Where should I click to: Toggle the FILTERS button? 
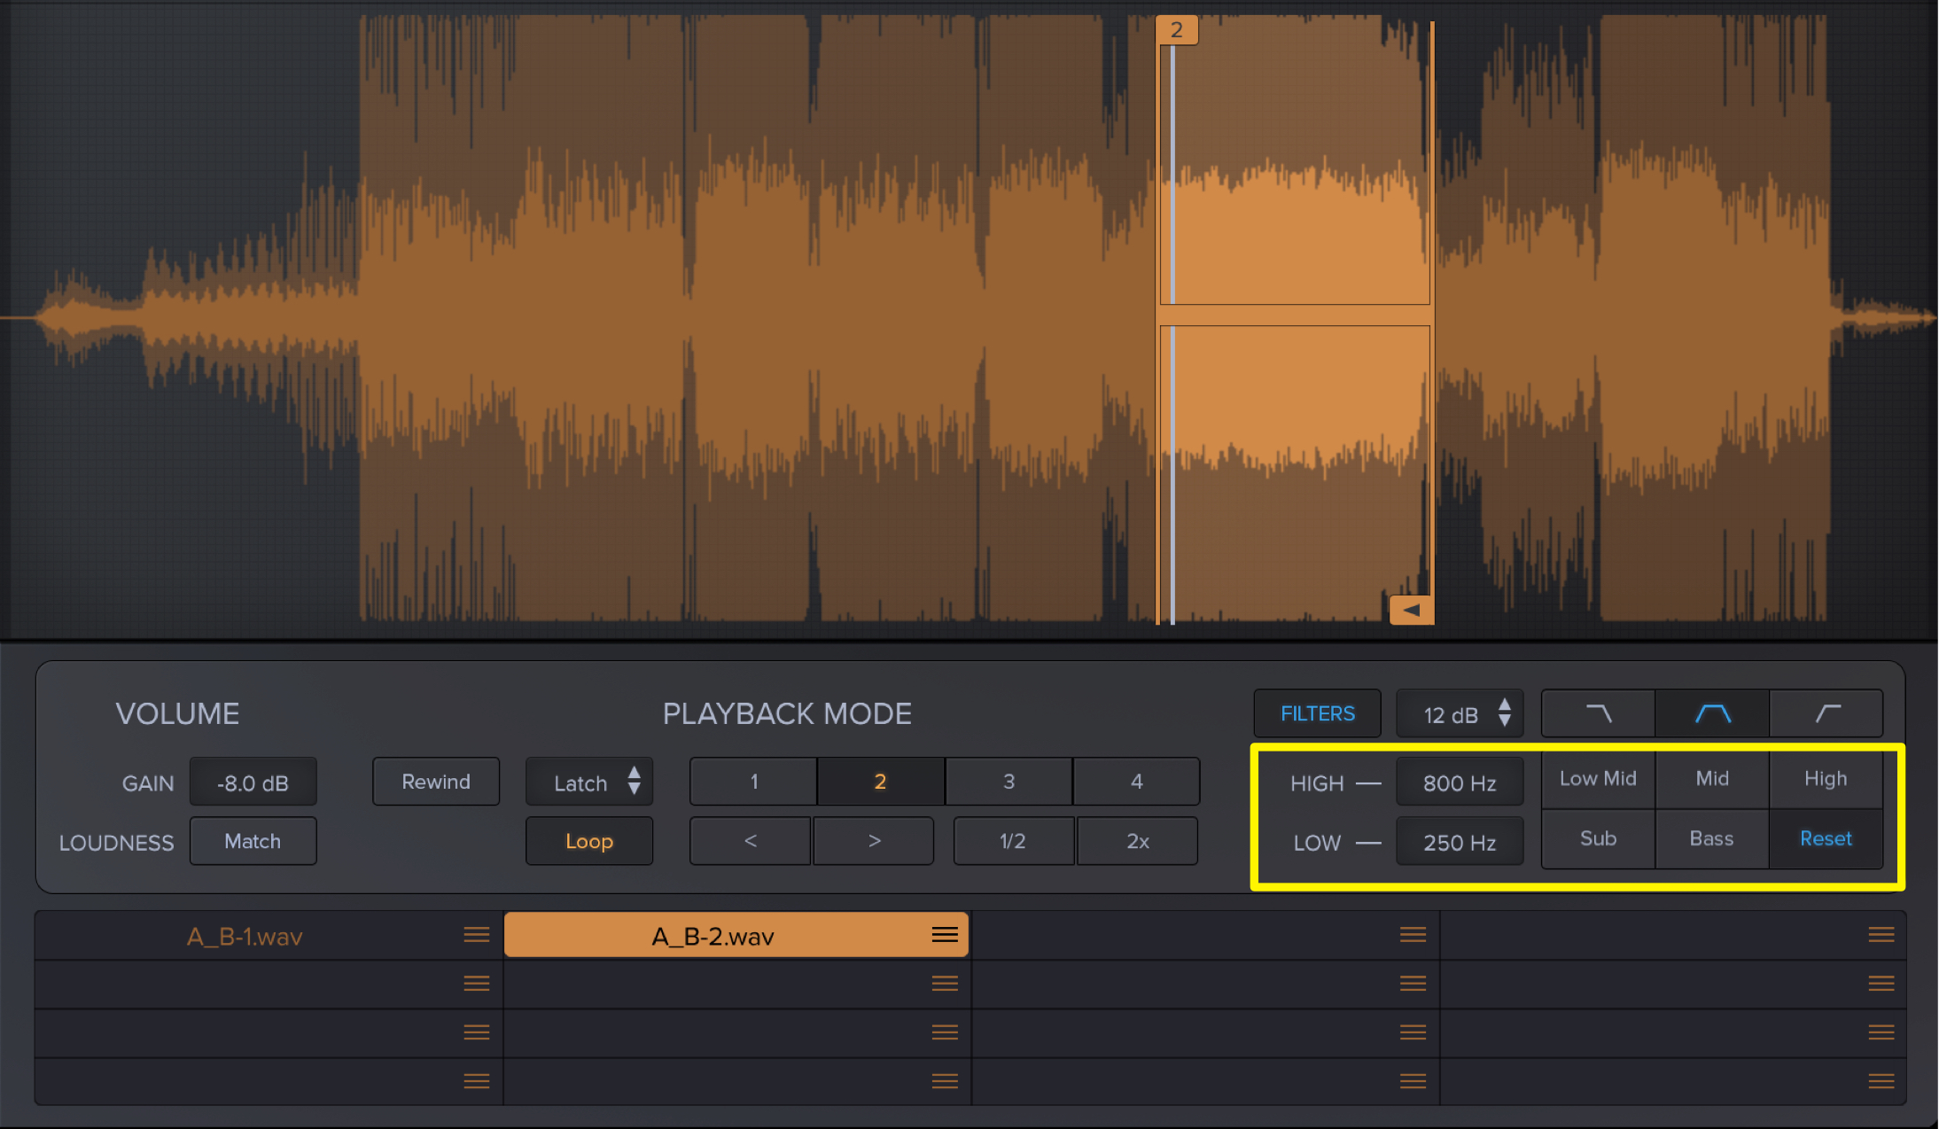[x=1318, y=713]
